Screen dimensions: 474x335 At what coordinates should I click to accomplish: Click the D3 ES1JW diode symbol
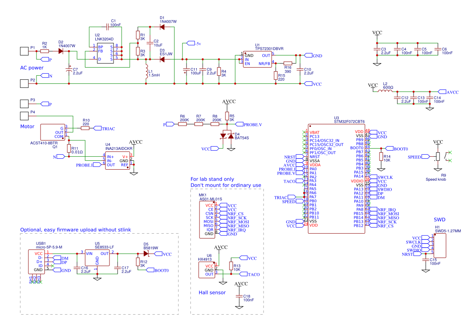[x=162, y=60]
